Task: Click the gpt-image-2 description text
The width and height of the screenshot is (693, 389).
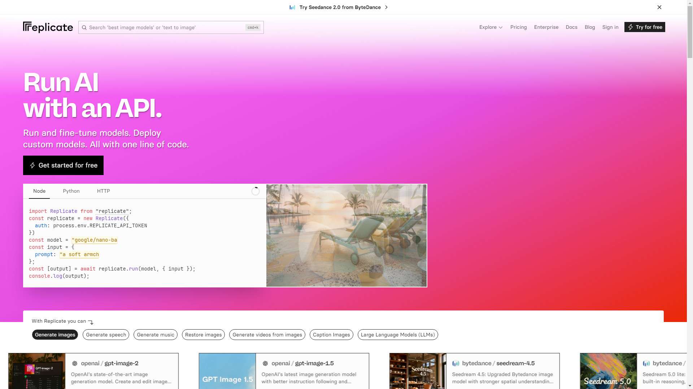Action: [x=121, y=378]
